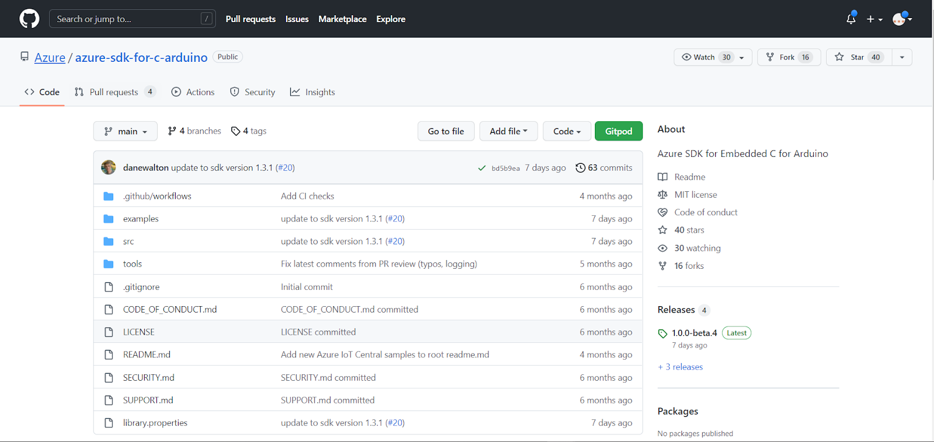The image size is (934, 442).
Task: Open the README.md file name
Action: coord(147,355)
